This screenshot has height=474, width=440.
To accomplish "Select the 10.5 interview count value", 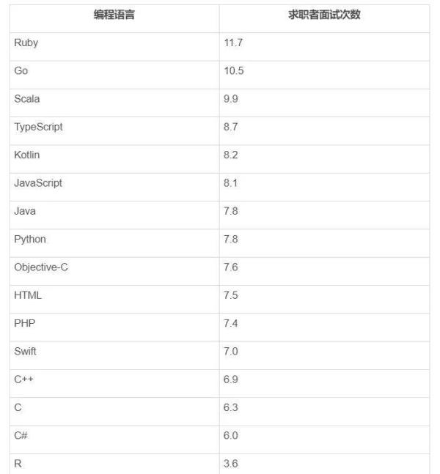I will (234, 71).
